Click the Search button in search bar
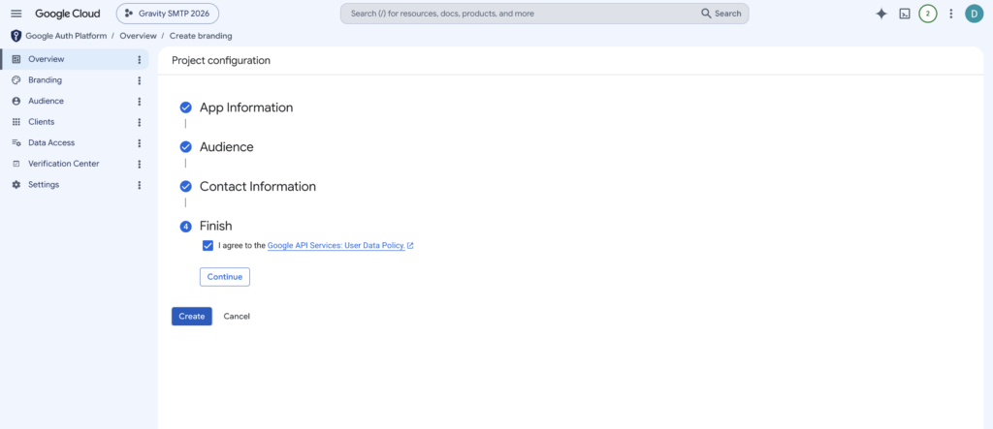Image resolution: width=993 pixels, height=429 pixels. (721, 14)
